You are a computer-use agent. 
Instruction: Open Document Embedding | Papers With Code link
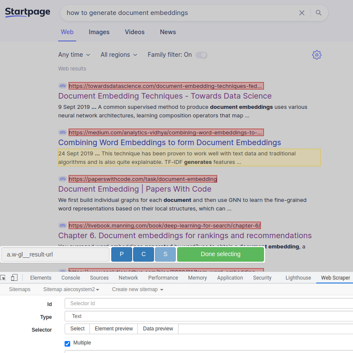coord(135,189)
